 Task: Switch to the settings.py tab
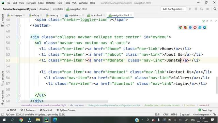[x=16, y=15]
